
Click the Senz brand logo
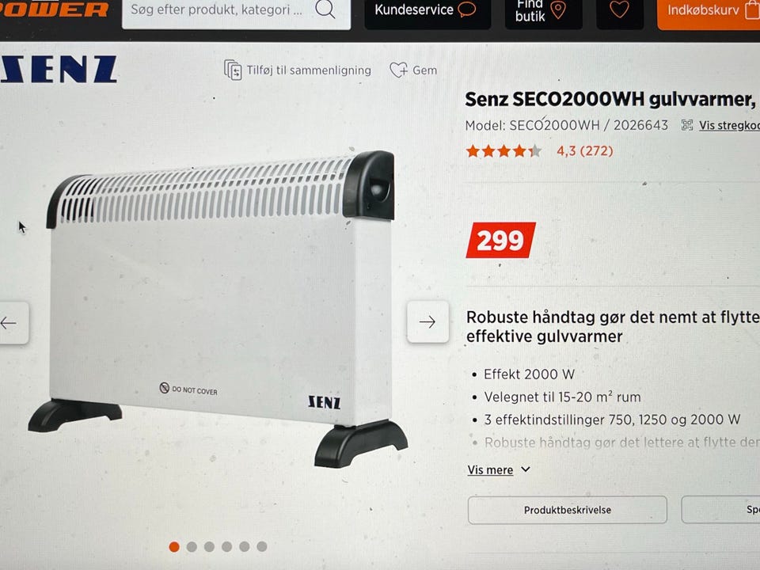click(58, 69)
